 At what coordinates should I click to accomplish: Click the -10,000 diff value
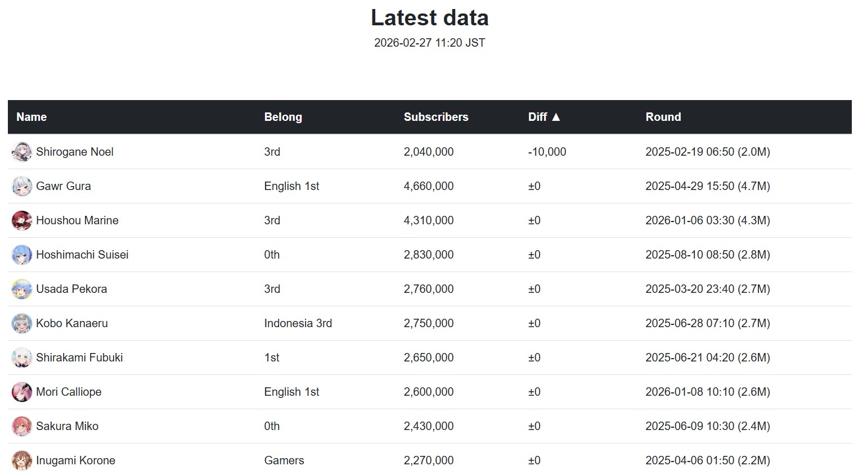[x=547, y=152]
